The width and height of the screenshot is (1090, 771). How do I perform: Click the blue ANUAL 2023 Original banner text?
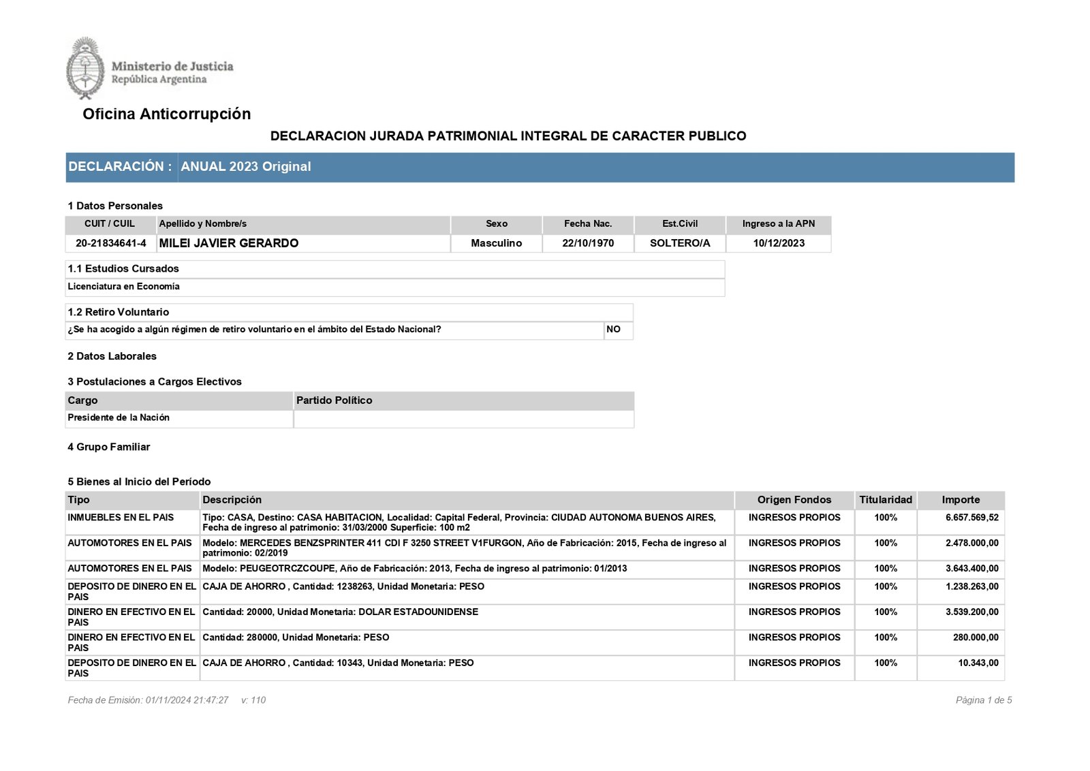coord(245,167)
